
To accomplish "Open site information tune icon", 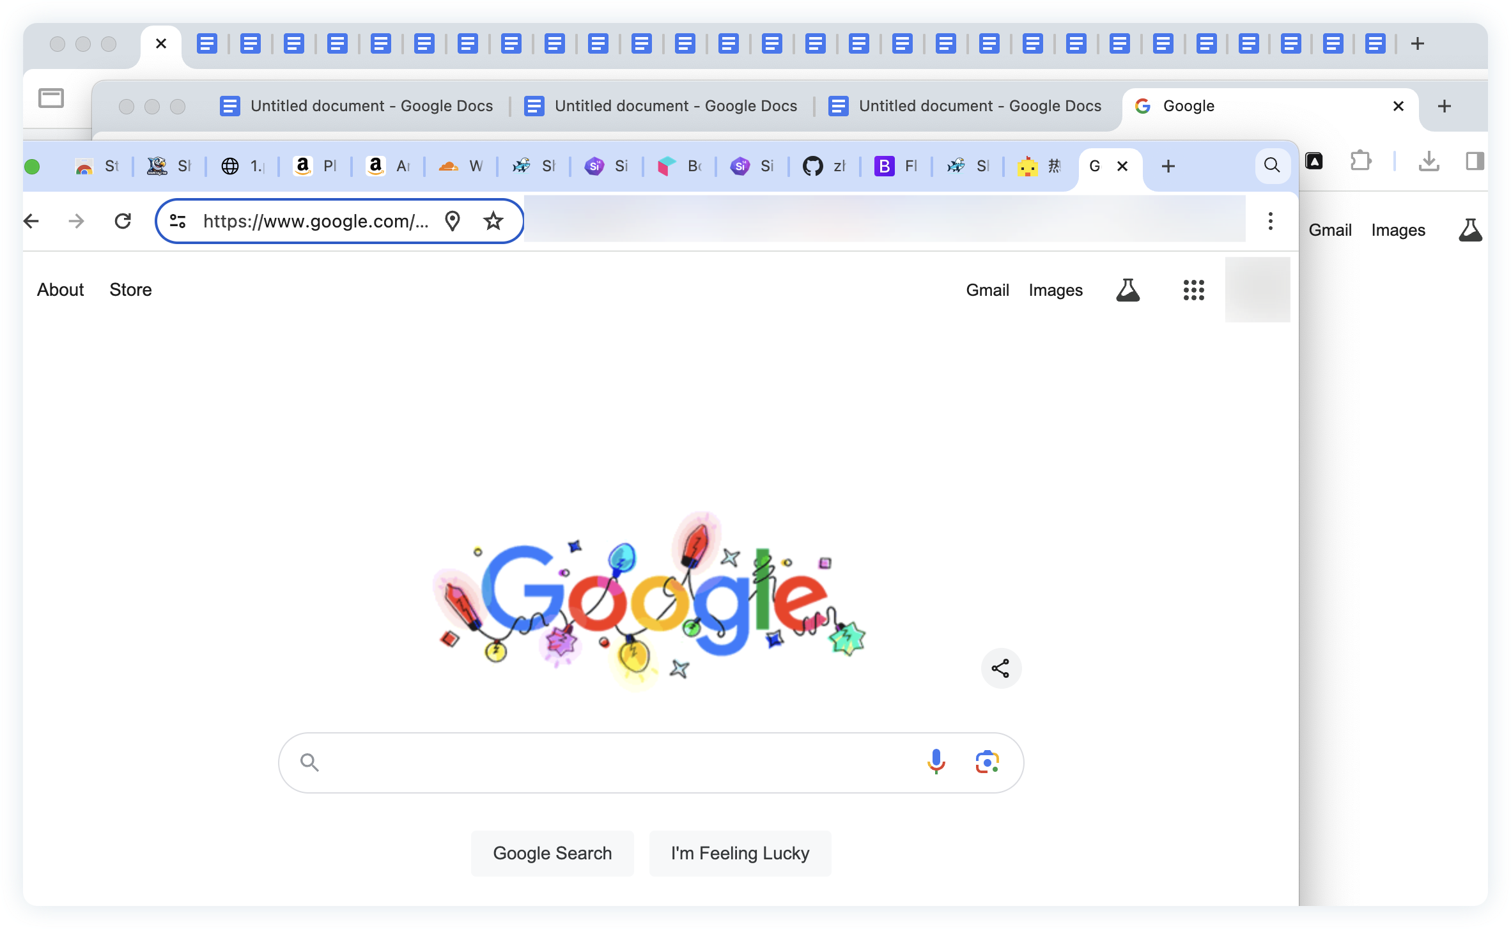I will tap(178, 221).
